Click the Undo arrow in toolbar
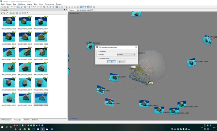The width and height of the screenshot is (217, 131). tap(12, 7)
